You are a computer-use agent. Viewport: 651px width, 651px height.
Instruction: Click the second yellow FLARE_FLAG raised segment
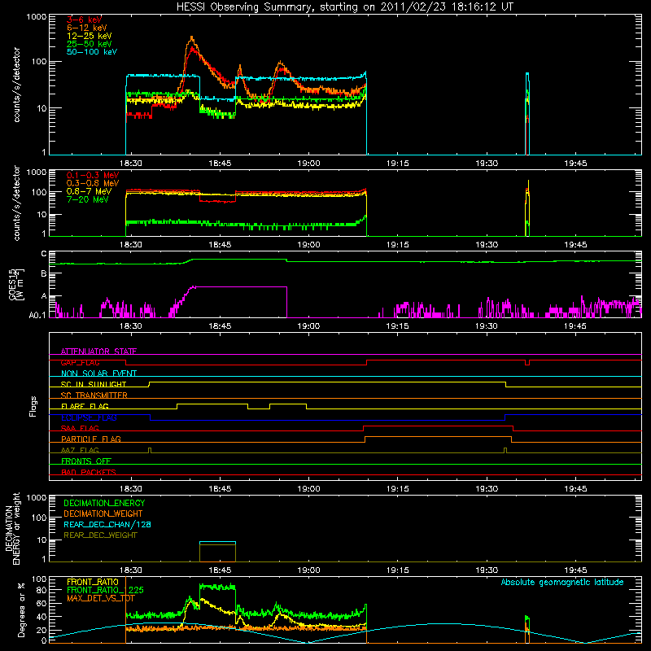tap(288, 404)
